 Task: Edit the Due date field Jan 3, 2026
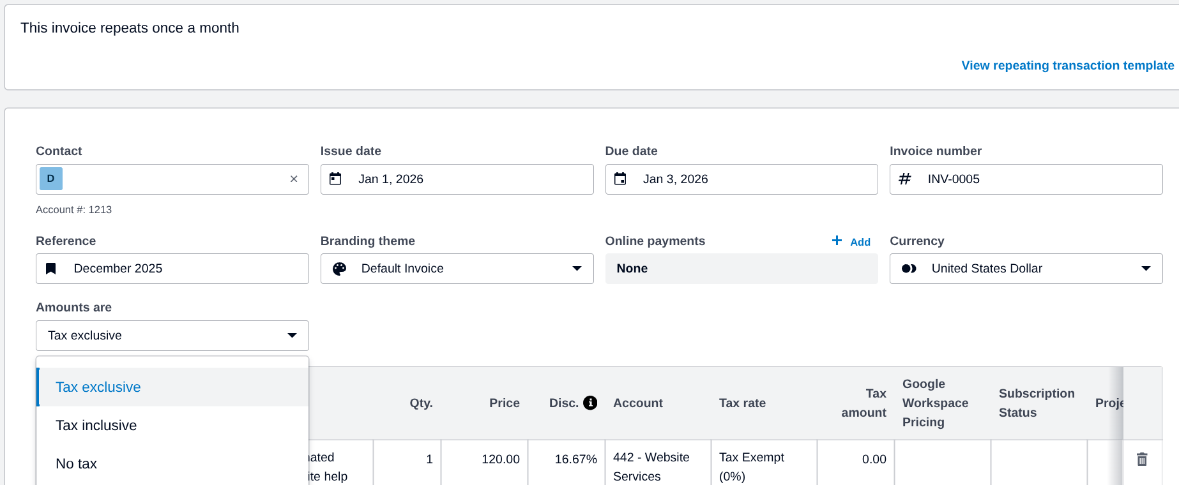pos(742,179)
